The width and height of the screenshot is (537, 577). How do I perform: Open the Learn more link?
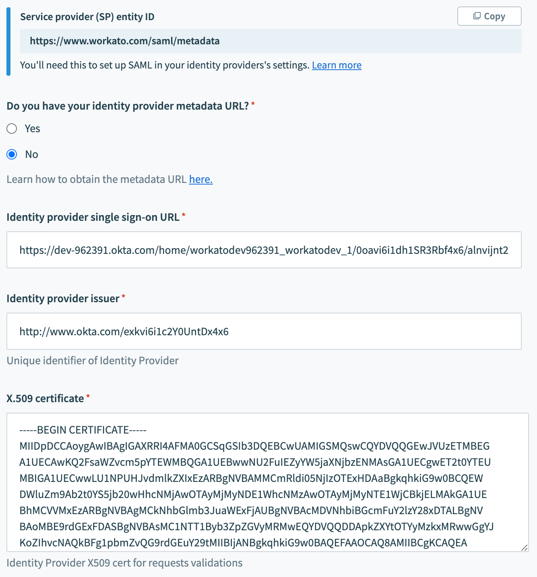point(337,65)
